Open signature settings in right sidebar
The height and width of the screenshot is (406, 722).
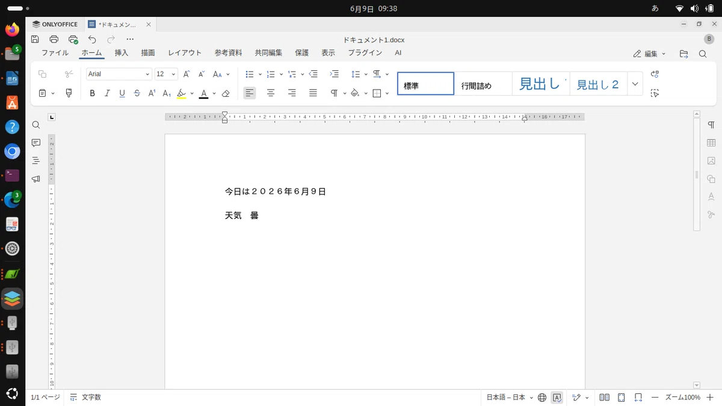(x=711, y=214)
